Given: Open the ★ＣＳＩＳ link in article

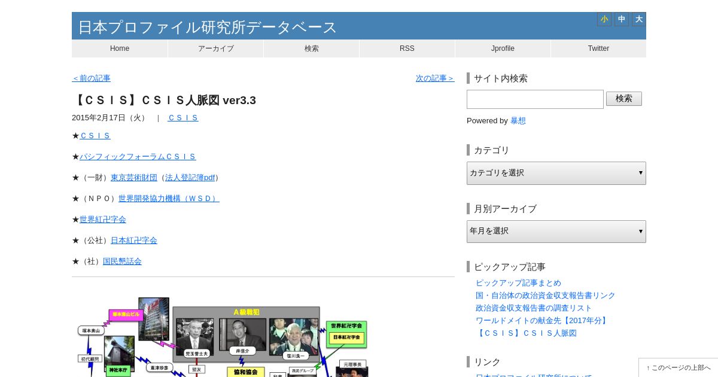Looking at the screenshot, I should point(95,136).
